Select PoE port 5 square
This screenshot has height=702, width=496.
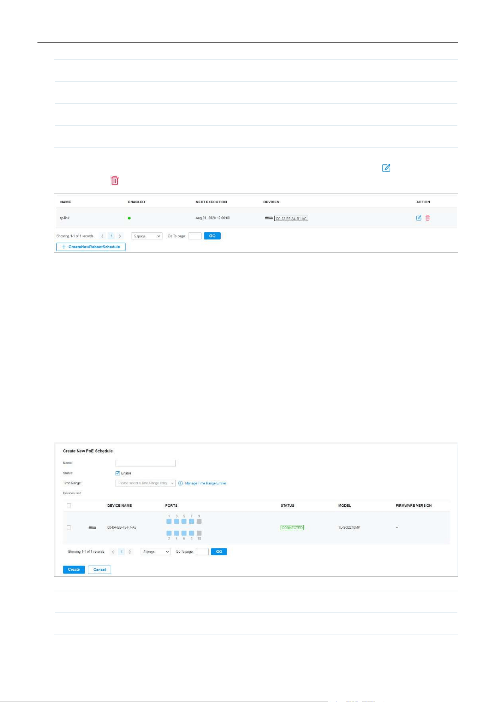tap(184, 522)
